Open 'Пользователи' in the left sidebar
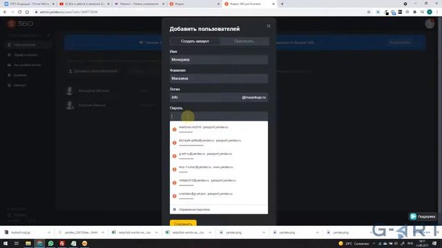This screenshot has height=248, width=442. [28, 45]
